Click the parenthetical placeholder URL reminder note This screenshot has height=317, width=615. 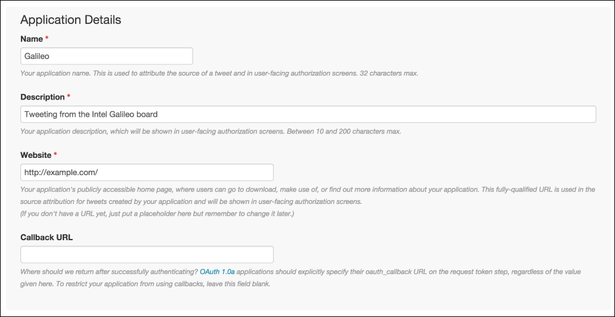[157, 215]
